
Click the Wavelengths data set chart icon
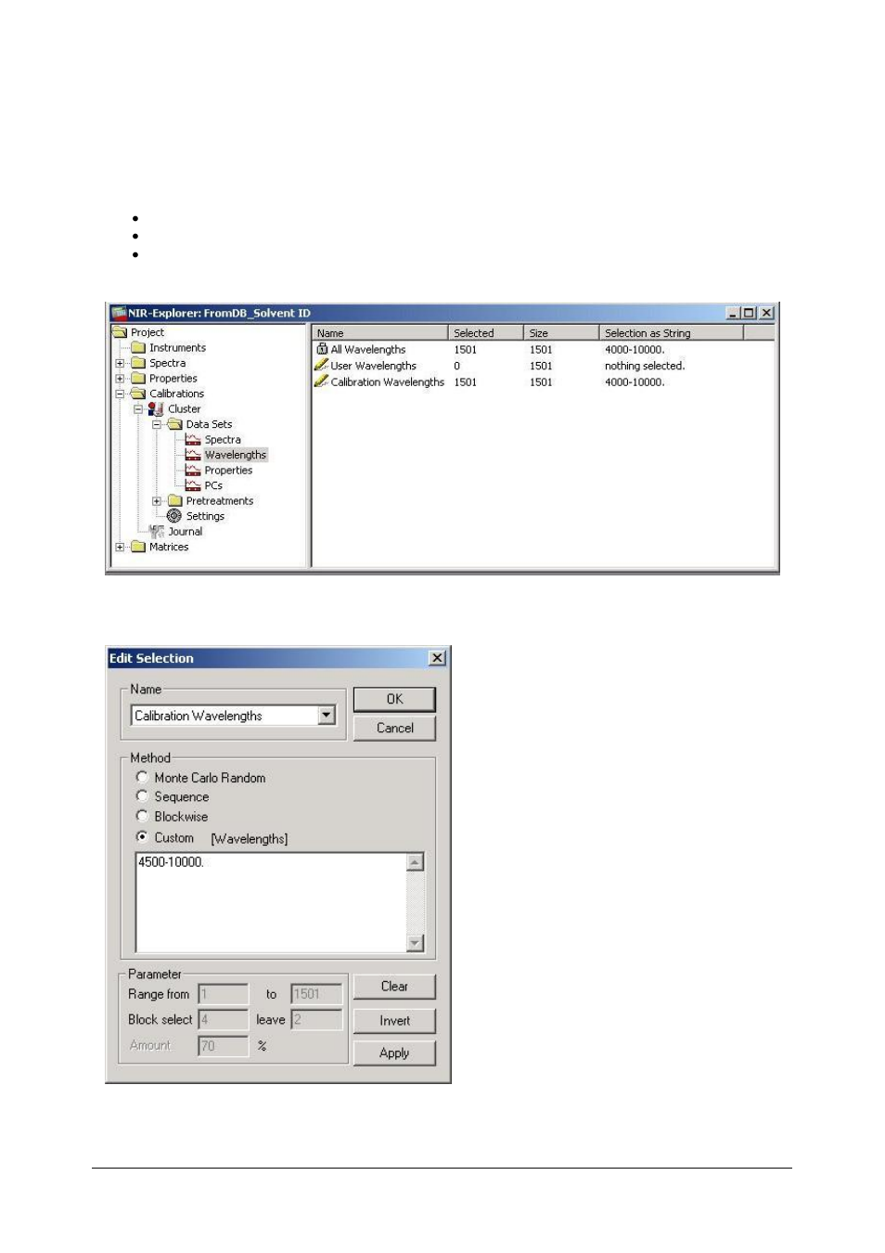point(193,455)
